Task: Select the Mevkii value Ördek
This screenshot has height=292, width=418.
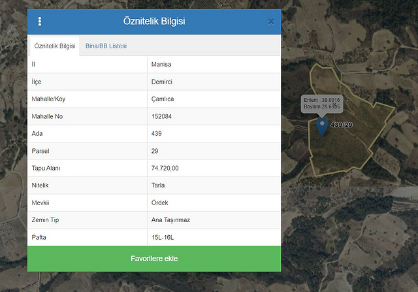Action: [160, 203]
